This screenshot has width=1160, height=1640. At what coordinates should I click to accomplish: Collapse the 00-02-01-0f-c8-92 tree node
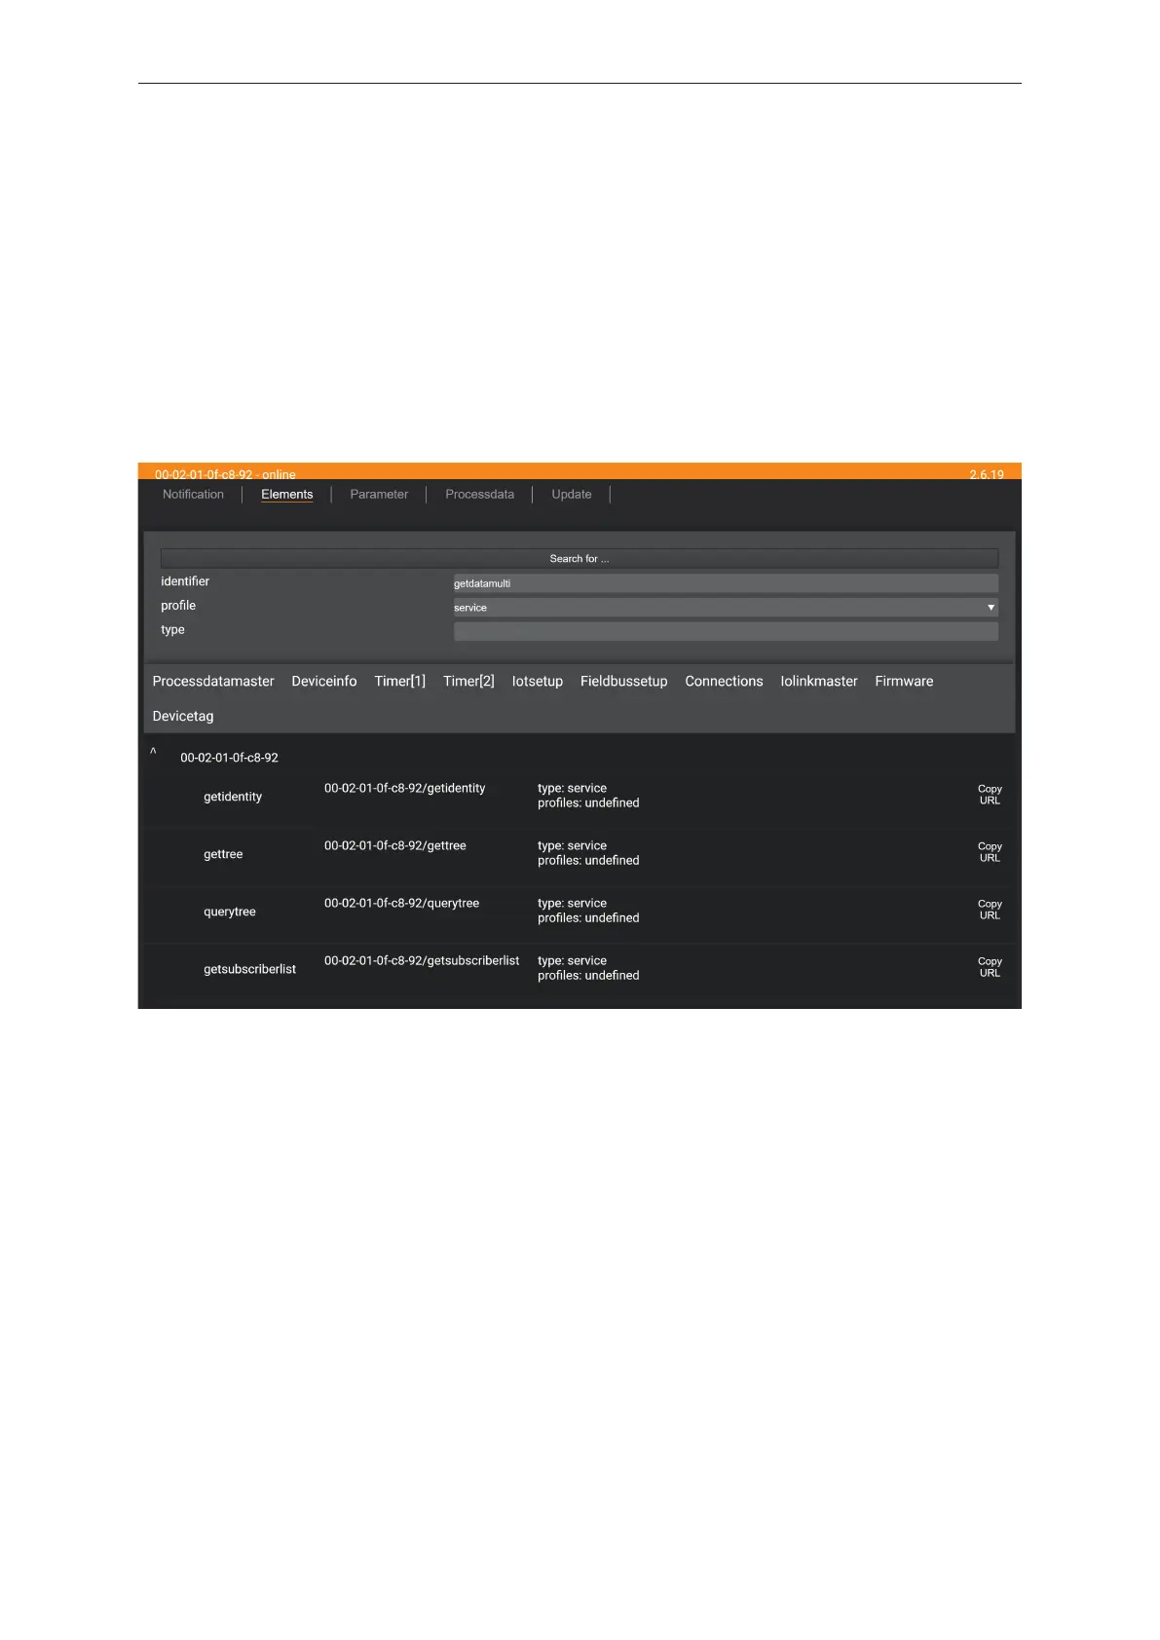click(153, 753)
